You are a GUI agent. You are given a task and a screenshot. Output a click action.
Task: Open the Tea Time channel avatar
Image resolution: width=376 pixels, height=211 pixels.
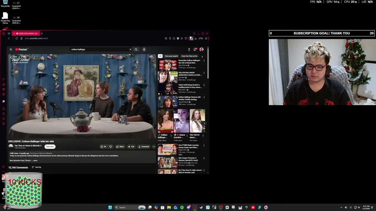tap(11, 147)
